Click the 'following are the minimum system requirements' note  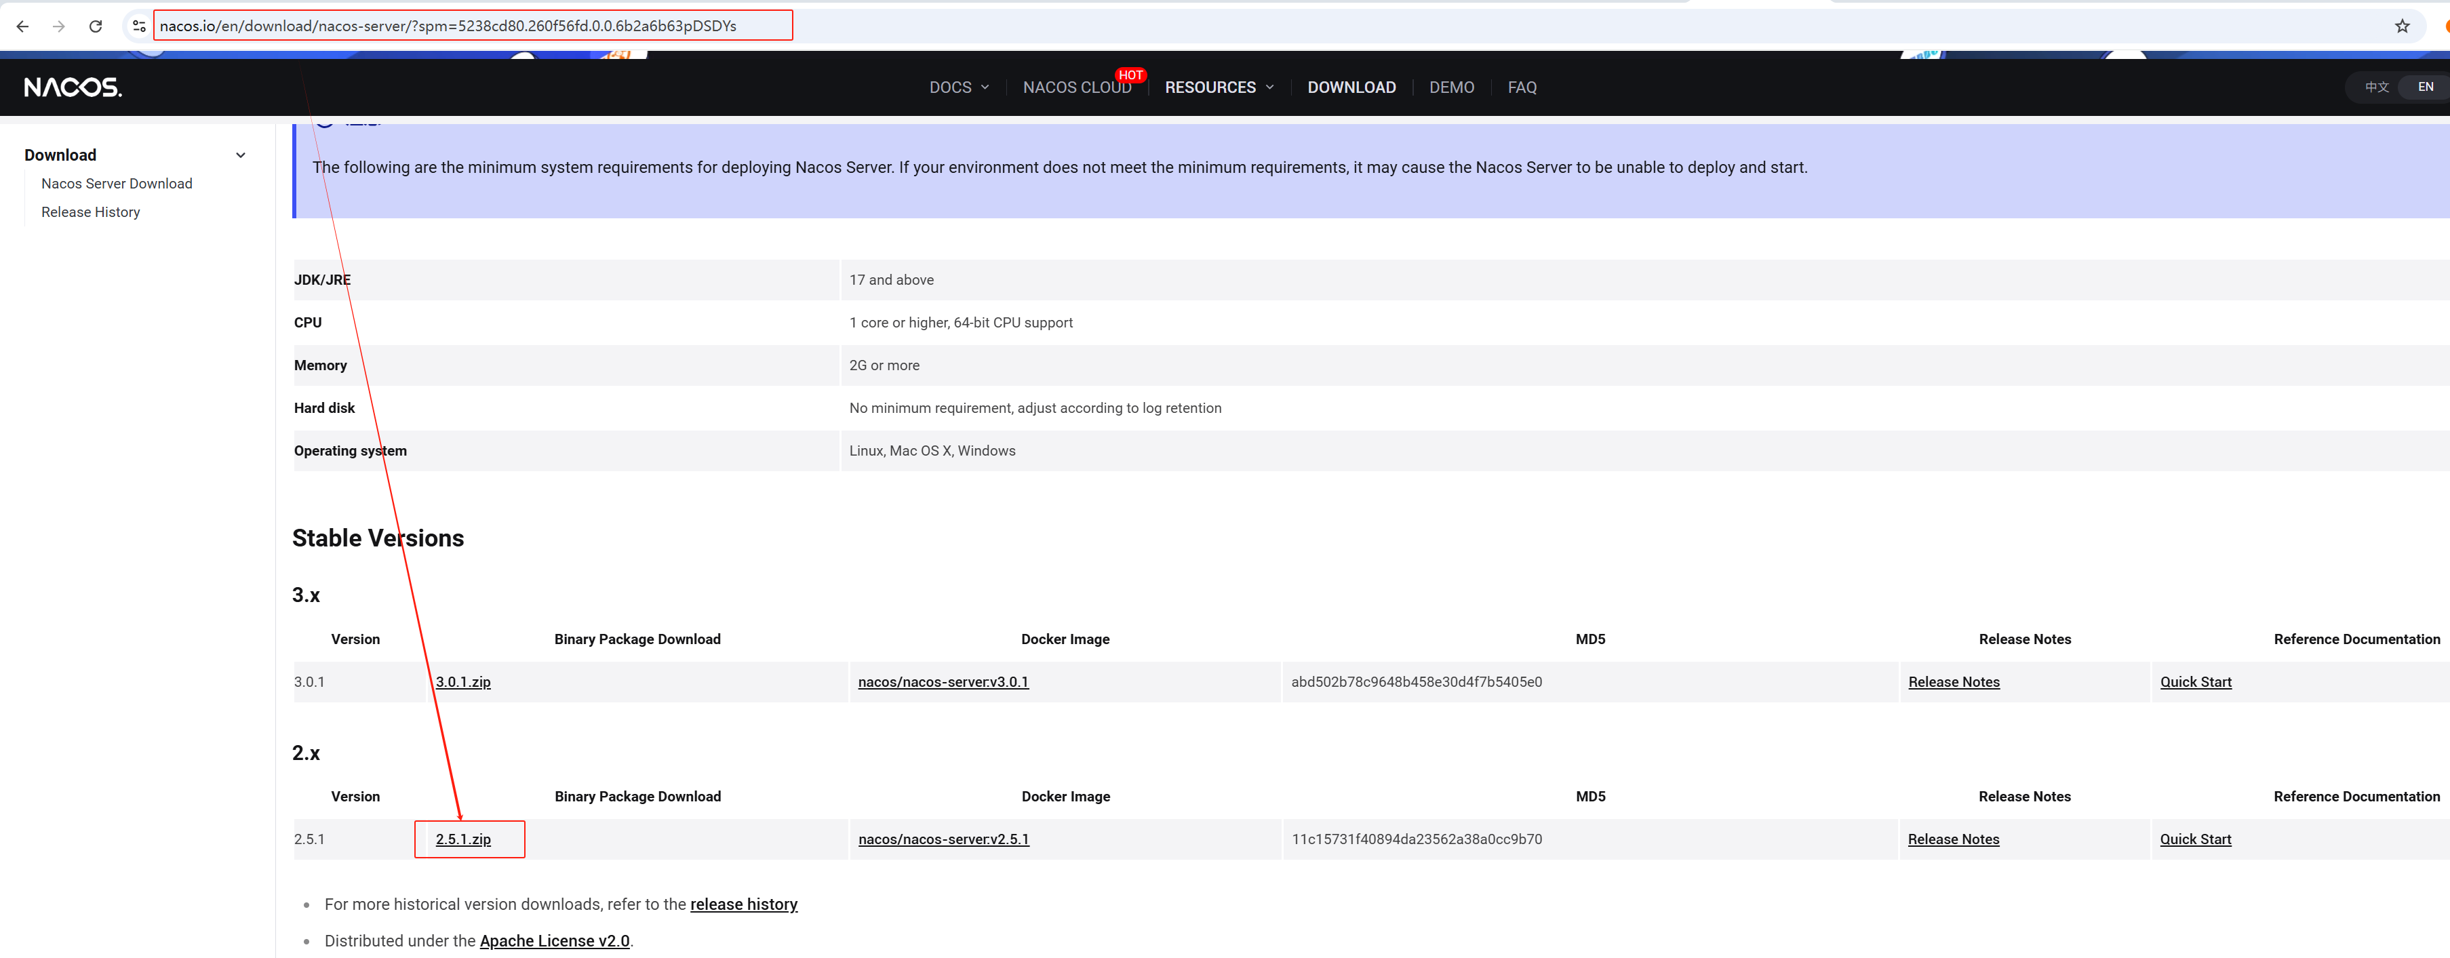[1059, 167]
